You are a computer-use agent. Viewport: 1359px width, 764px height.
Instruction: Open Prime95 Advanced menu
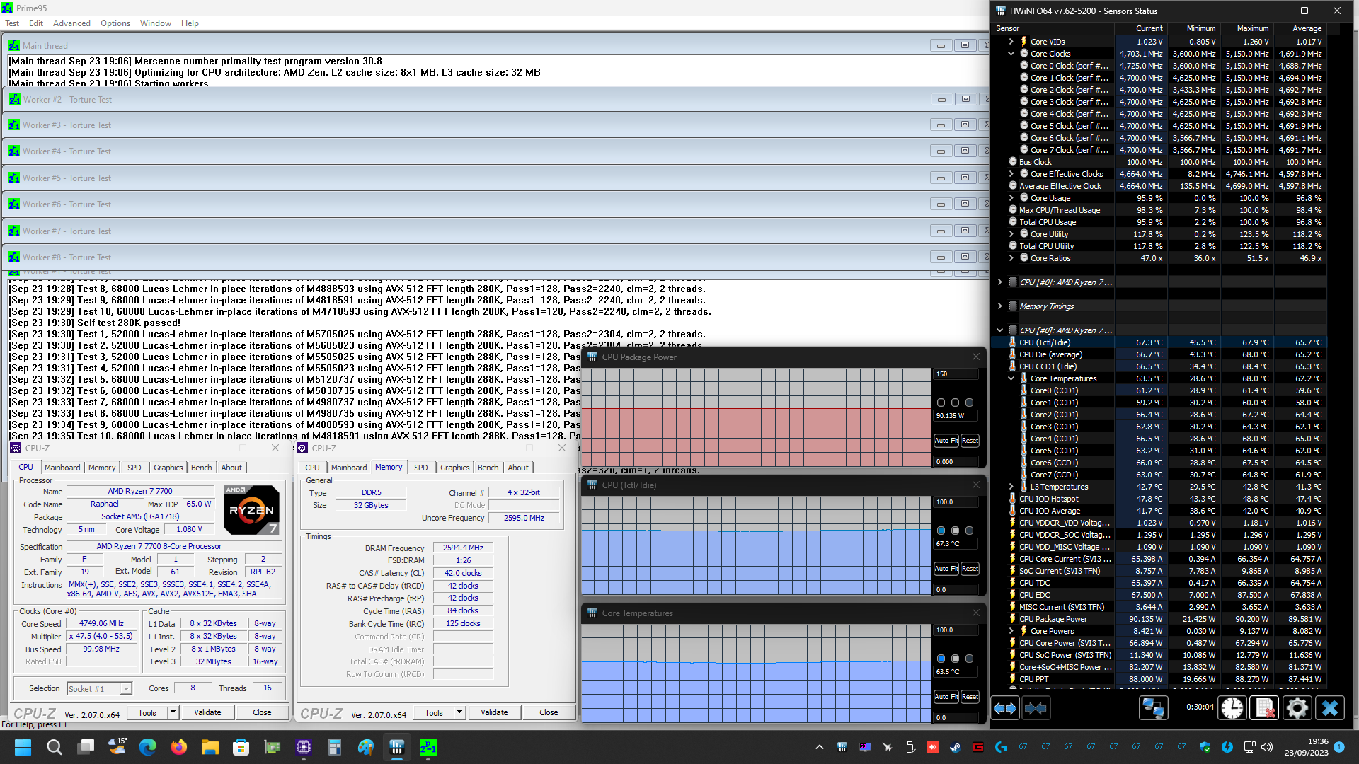click(71, 23)
